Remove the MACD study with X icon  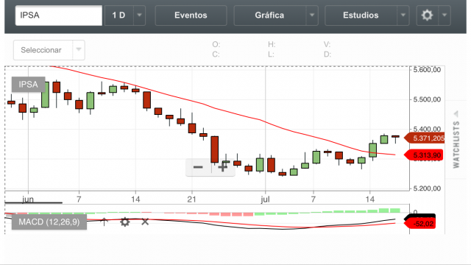145,222
